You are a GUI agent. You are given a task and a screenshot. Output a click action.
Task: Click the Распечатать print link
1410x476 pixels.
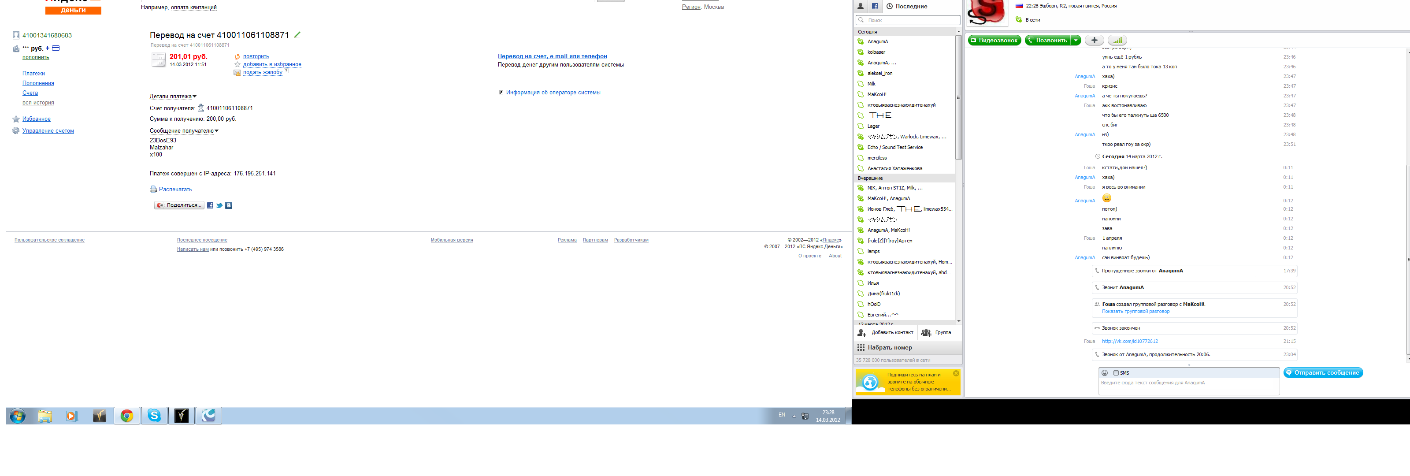click(x=175, y=190)
